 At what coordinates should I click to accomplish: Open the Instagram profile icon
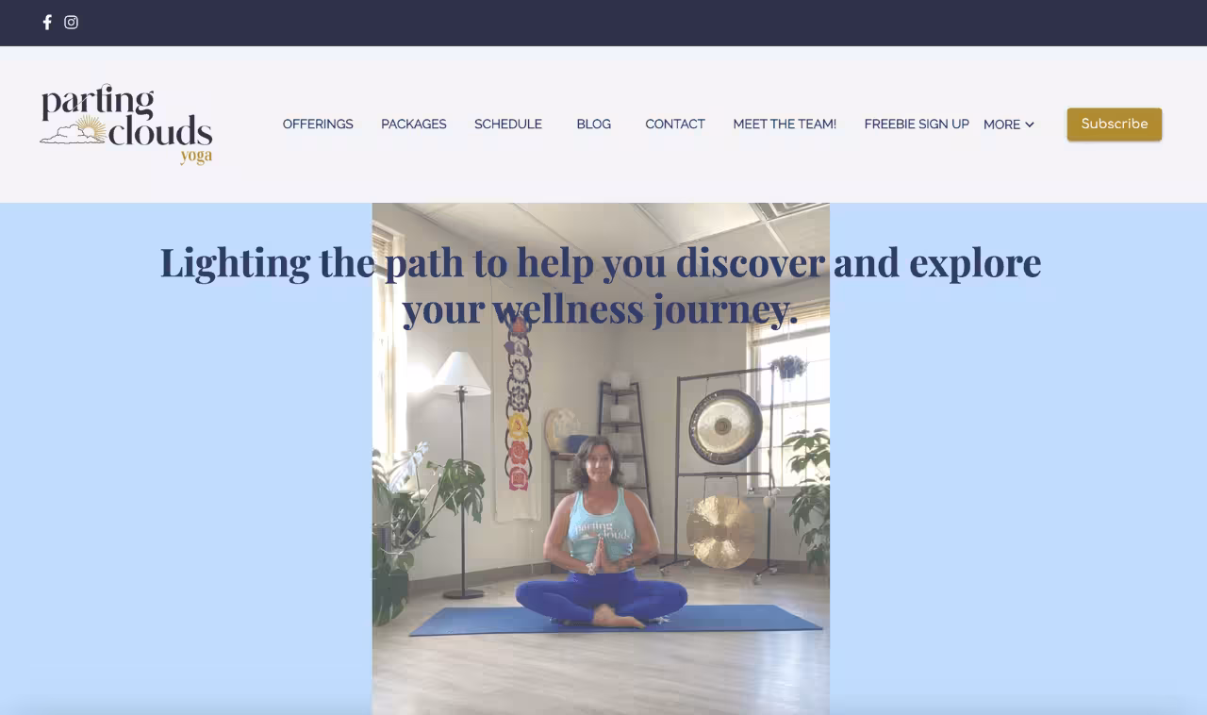click(x=72, y=23)
